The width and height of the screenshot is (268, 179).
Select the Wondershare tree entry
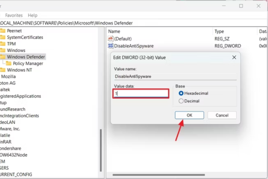click(10, 148)
